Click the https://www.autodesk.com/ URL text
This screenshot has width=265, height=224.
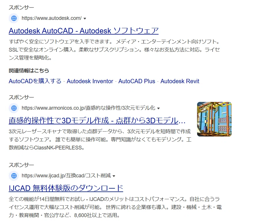52,18
